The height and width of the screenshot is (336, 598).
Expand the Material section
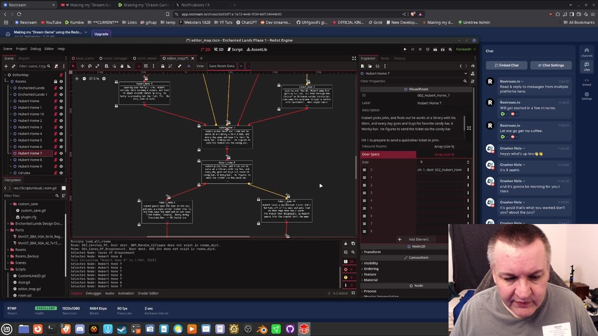[x=370, y=280]
